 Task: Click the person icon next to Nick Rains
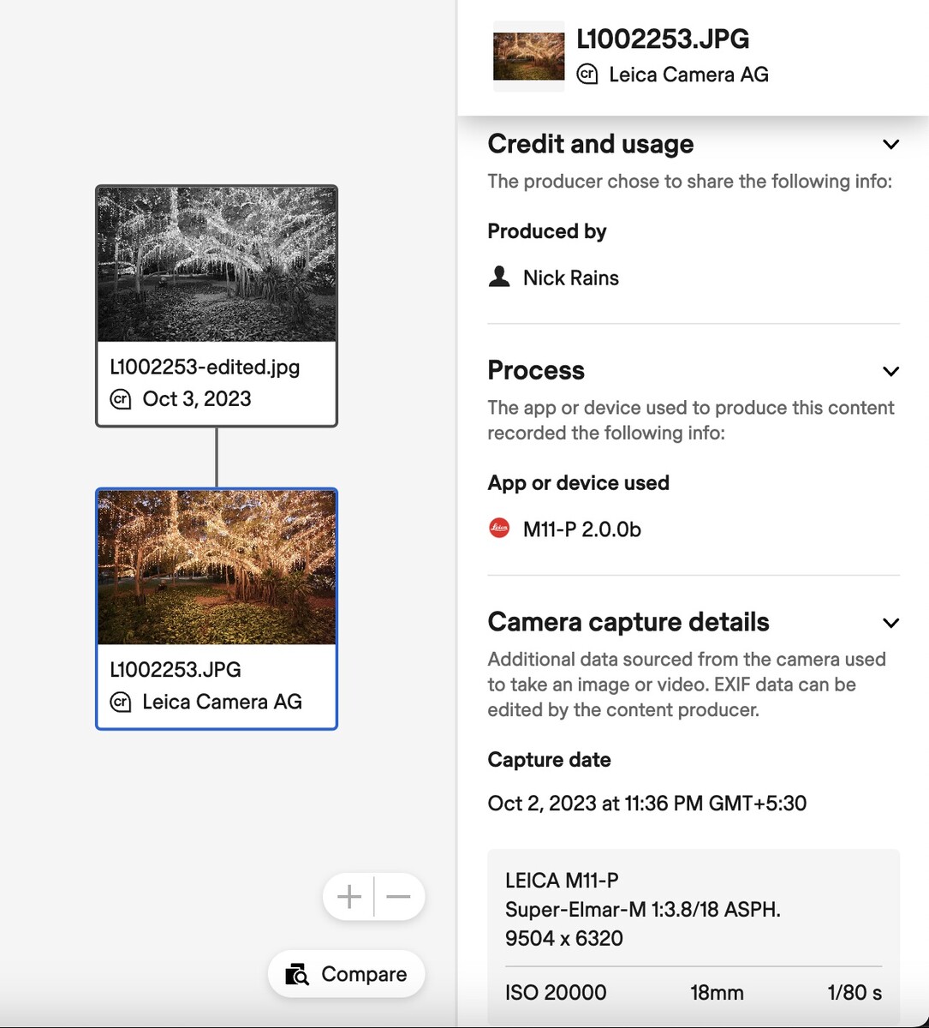click(x=499, y=277)
